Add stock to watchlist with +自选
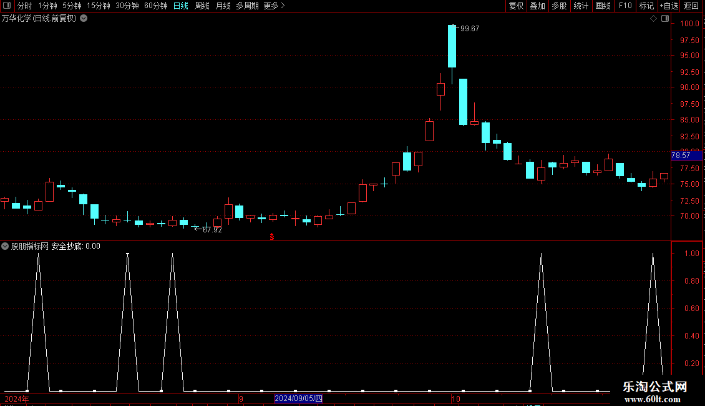705x406 pixels. coord(669,6)
